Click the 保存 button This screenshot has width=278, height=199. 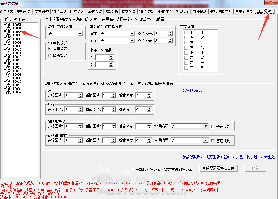pos(255,168)
